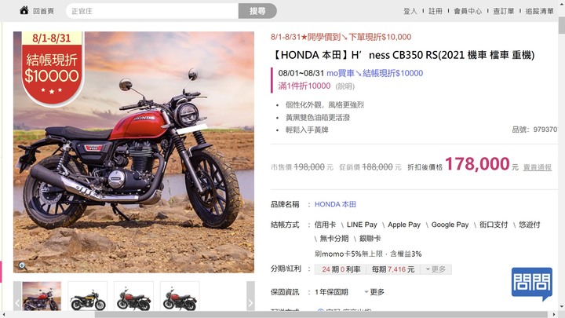Expand 更多 next to 1年保固期
Image resolution: width=565 pixels, height=318 pixels.
(x=374, y=292)
